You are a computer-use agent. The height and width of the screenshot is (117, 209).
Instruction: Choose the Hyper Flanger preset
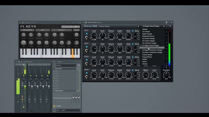pos(147,34)
